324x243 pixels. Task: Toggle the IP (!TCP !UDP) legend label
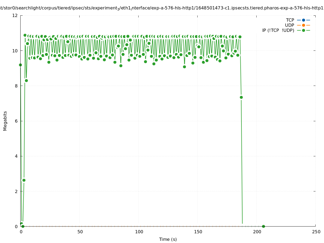pyautogui.click(x=278, y=31)
